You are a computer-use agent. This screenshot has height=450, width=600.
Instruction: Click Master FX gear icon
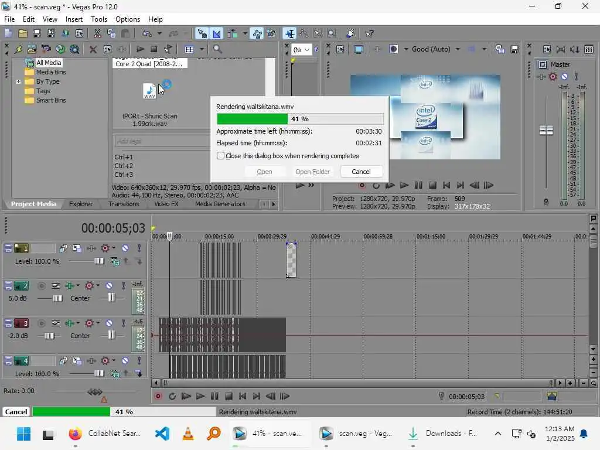click(553, 77)
